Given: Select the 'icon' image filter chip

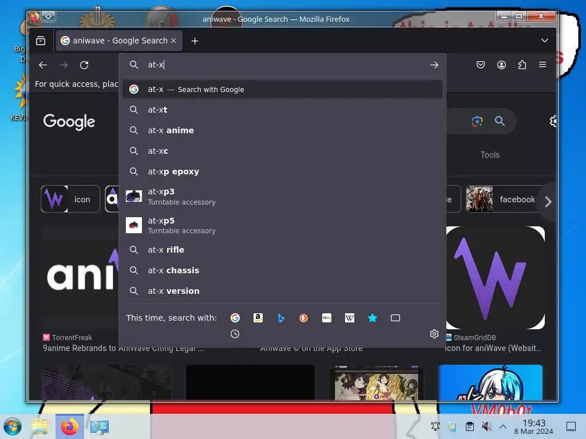Looking at the screenshot, I should (x=70, y=199).
